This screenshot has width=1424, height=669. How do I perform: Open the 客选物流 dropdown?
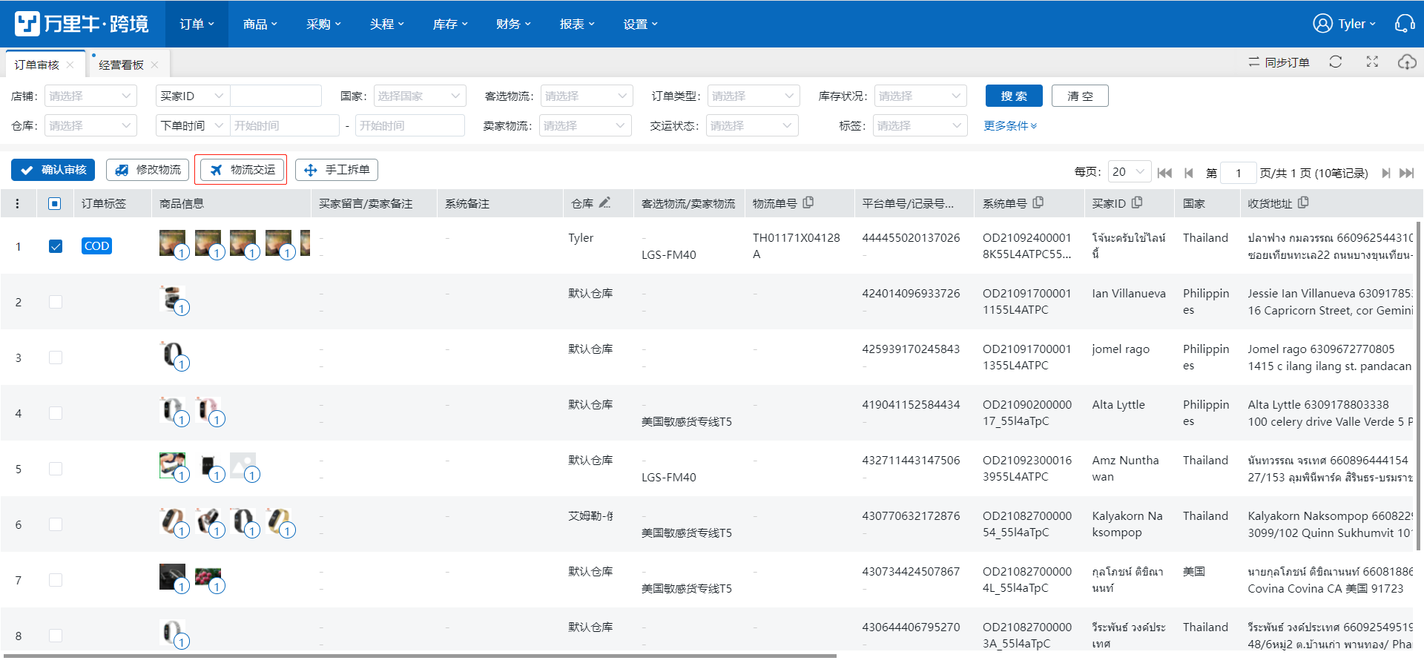[587, 96]
